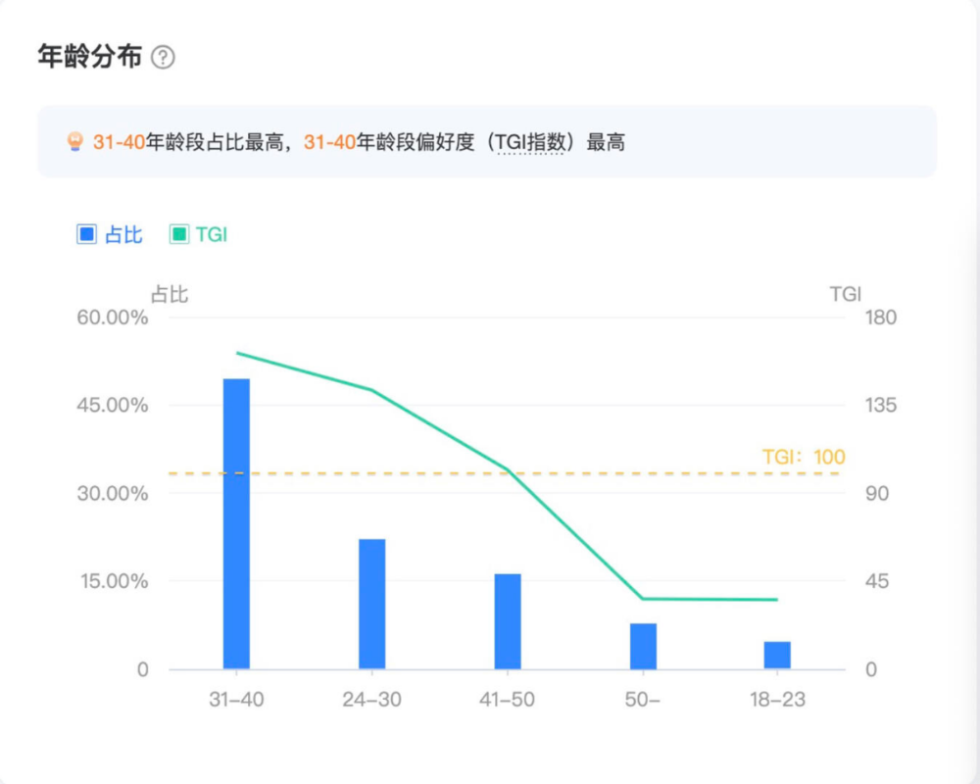The height and width of the screenshot is (784, 980).
Task: Select the blue bar for 41-50
Action: (x=507, y=621)
